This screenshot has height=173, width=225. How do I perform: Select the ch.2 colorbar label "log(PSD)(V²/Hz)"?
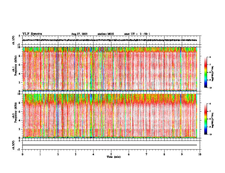coord(213,120)
